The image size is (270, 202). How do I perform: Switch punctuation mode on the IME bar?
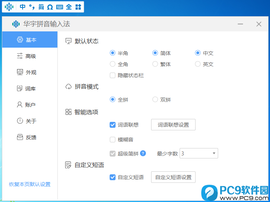(x=32, y=7)
